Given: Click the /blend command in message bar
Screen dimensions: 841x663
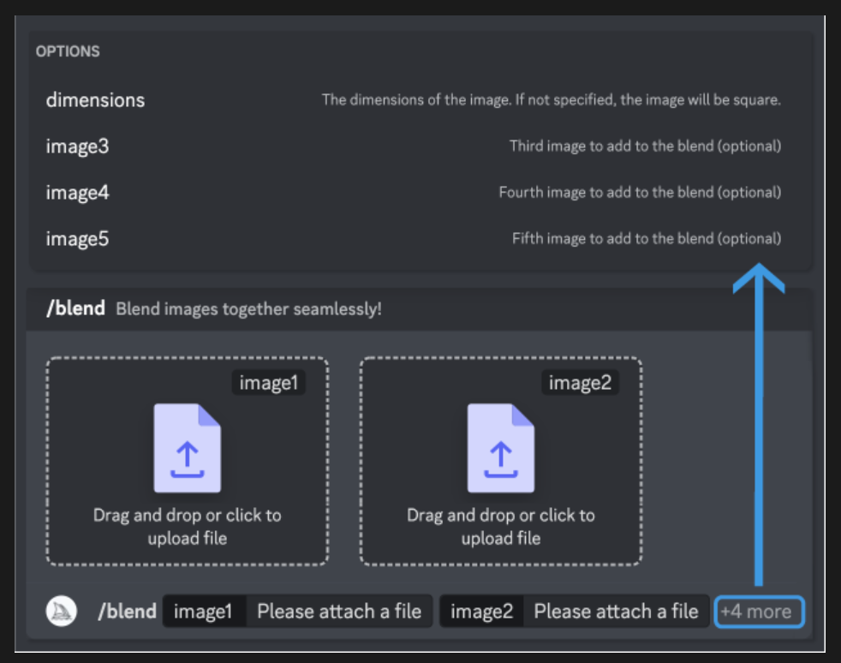Looking at the screenshot, I should click(x=127, y=611).
